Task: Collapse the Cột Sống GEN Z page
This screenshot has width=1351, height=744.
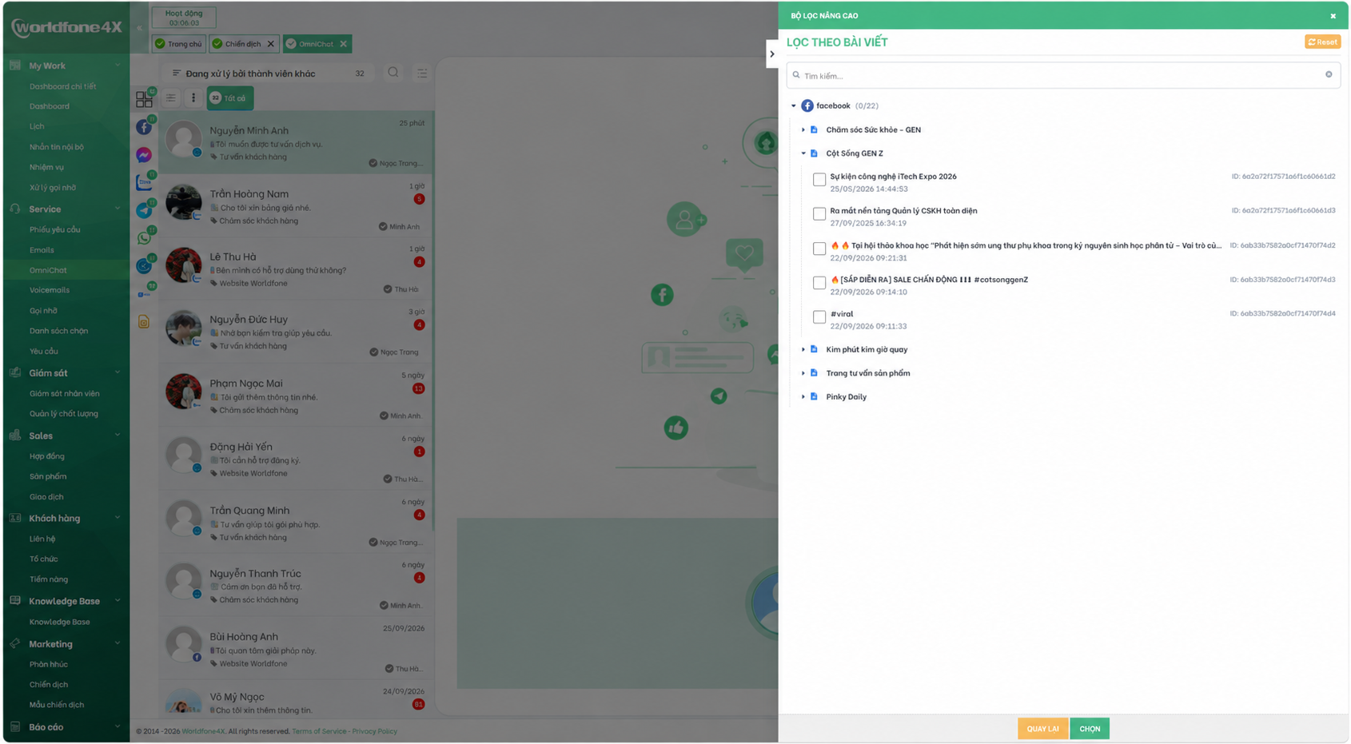Action: tap(803, 153)
